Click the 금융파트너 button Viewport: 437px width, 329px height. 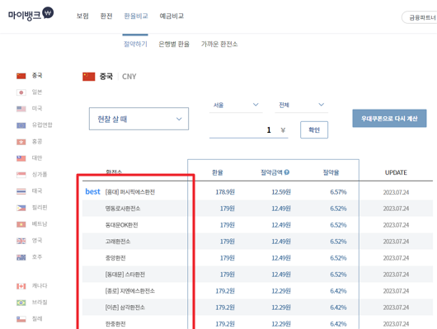click(x=420, y=17)
